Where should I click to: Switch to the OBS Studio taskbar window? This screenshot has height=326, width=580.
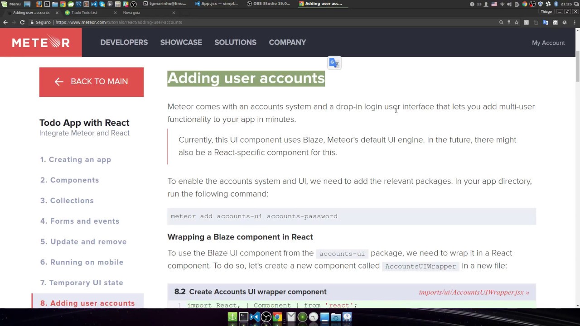(269, 4)
